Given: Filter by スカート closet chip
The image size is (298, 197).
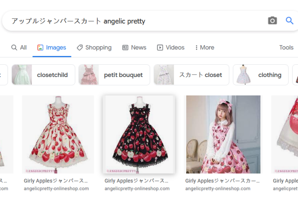Looking at the screenshot, I should click(x=191, y=75).
